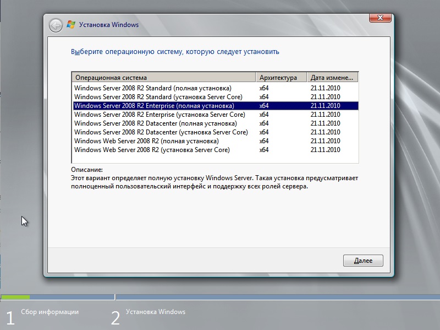Click step 2 Установка Windows label

point(156,312)
